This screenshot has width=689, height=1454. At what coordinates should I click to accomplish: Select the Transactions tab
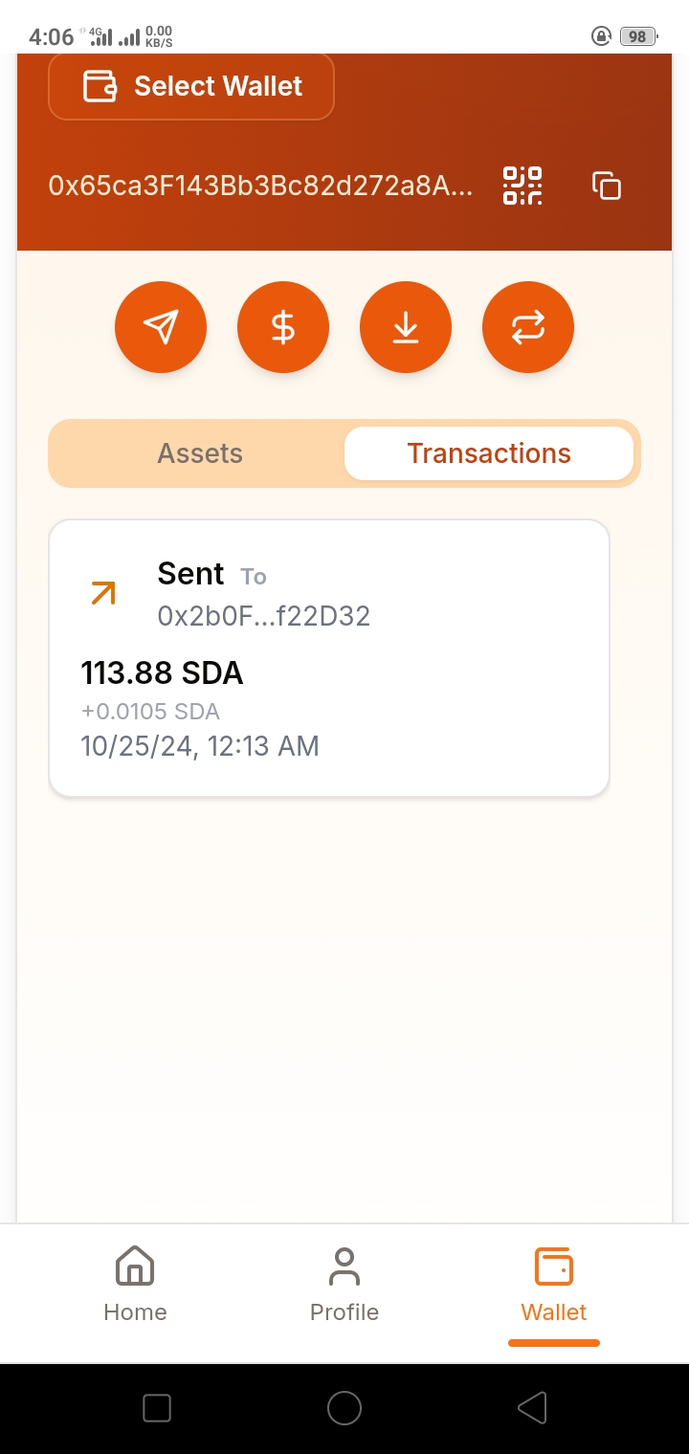tap(489, 453)
